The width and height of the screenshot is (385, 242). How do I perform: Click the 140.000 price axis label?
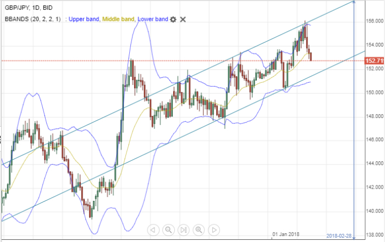(375, 211)
